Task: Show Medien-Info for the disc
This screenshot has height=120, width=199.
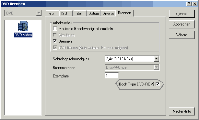Action: tap(182, 111)
